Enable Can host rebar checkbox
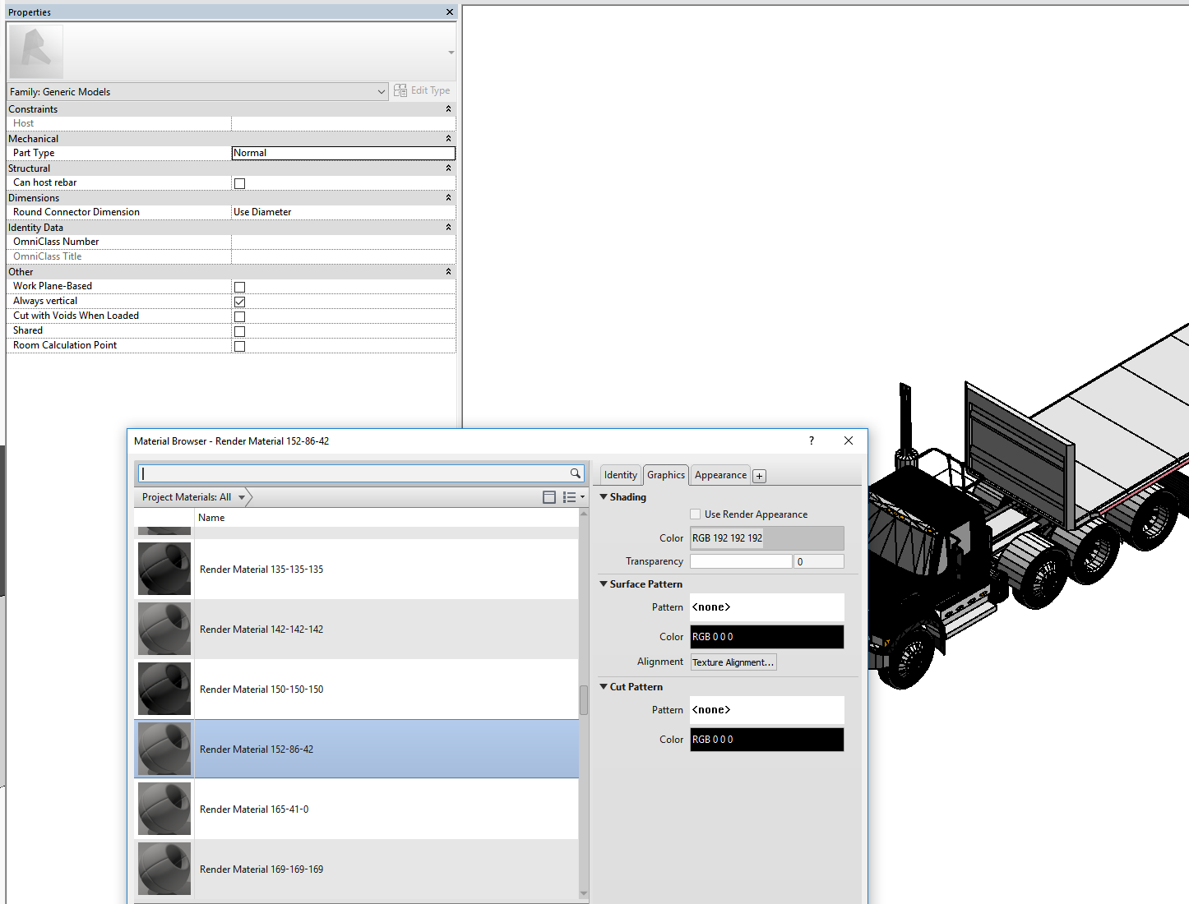Screen dimensions: 1189x904 point(240,183)
